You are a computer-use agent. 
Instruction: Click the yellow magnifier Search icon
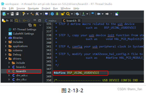(68, 14)
